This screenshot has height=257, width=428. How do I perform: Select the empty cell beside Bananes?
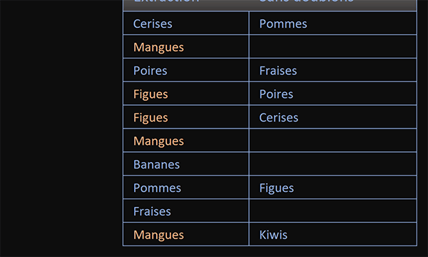click(332, 164)
